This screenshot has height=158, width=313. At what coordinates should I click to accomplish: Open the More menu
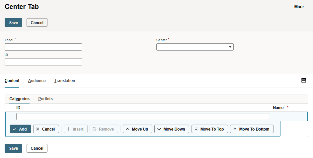click(x=299, y=7)
